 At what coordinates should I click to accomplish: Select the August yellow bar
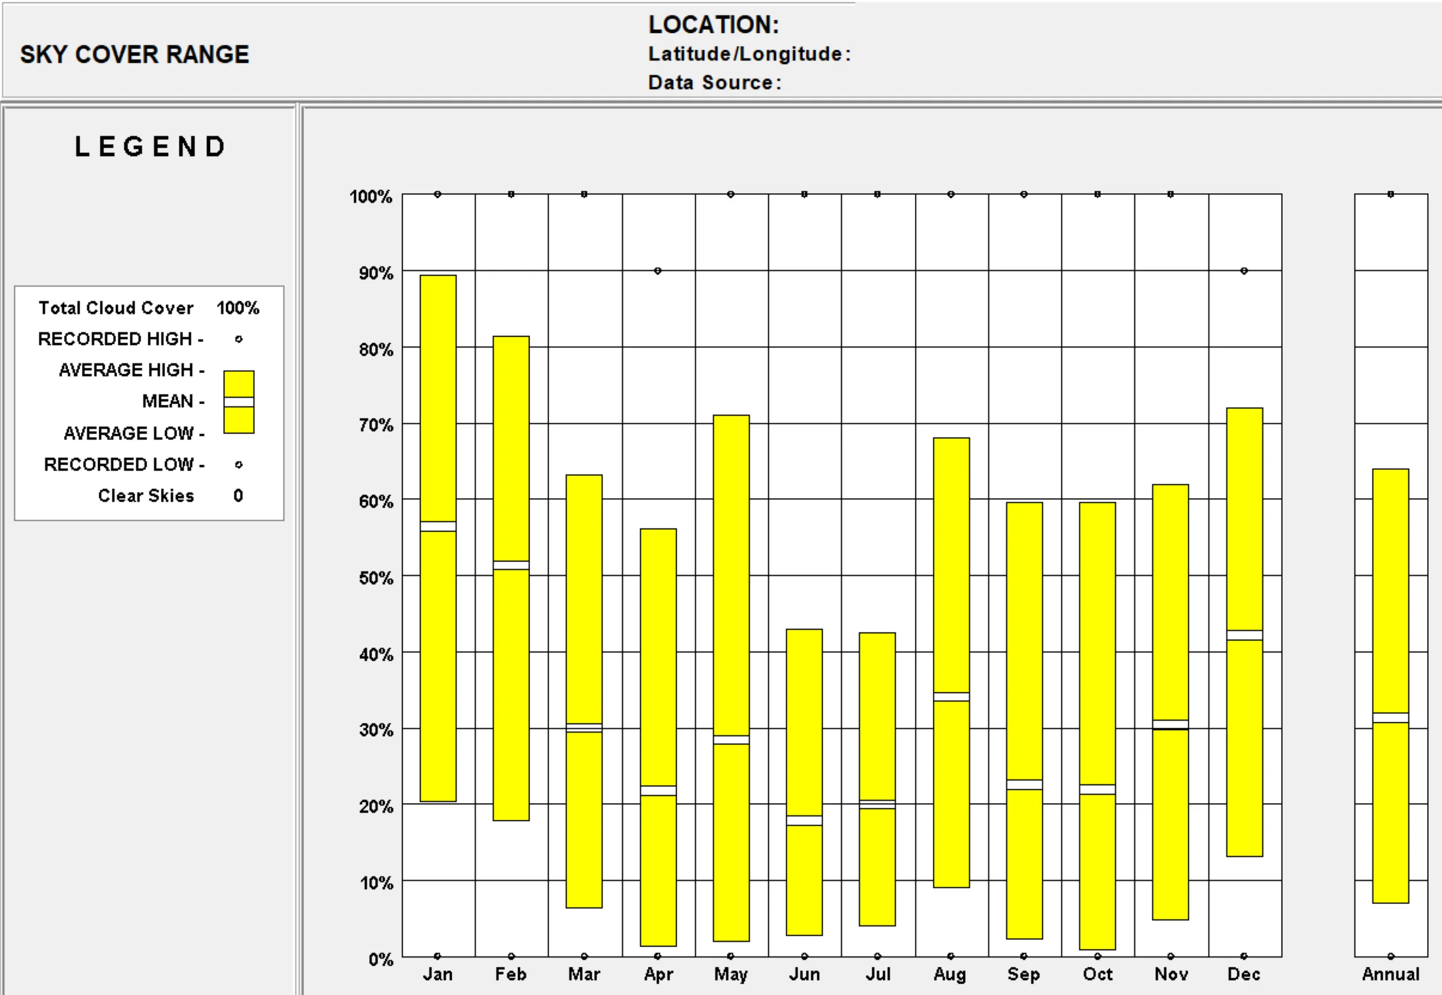coord(951,662)
